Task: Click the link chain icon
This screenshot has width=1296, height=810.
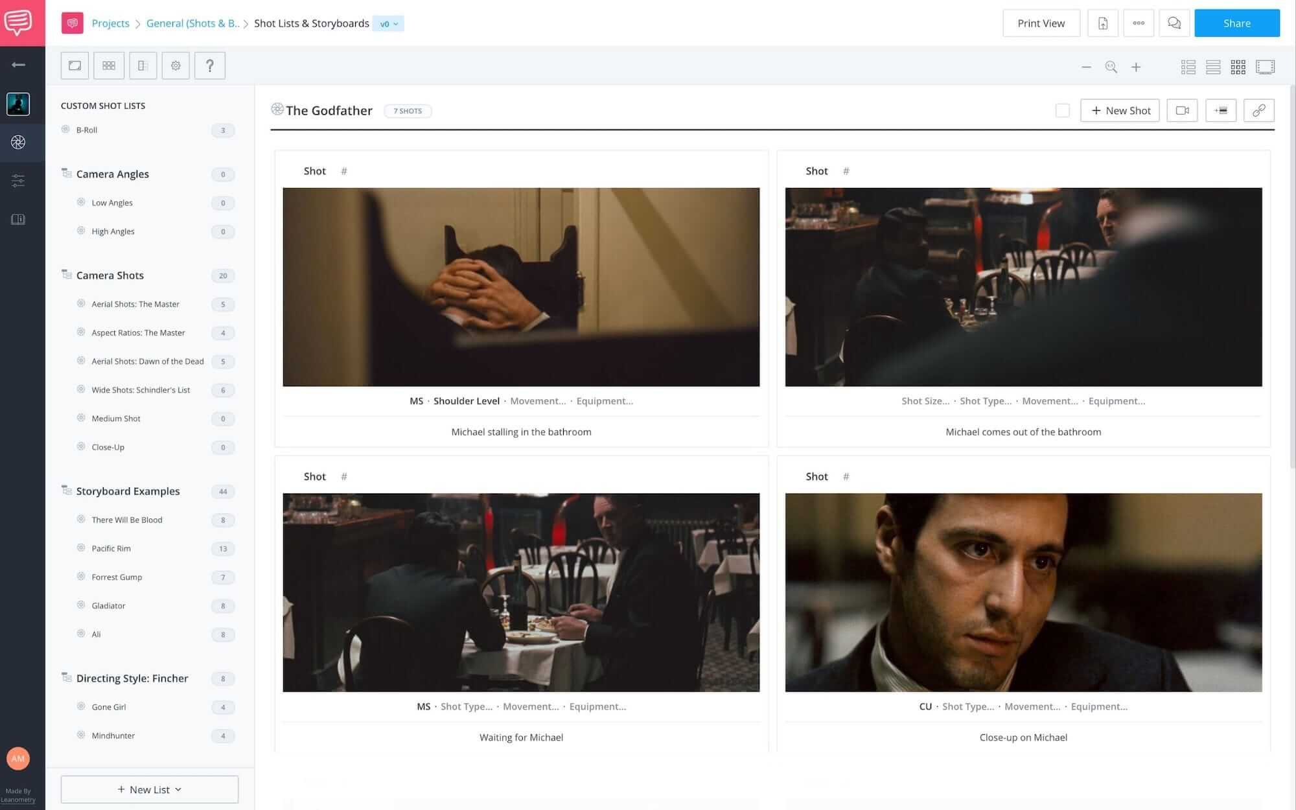Action: pyautogui.click(x=1258, y=111)
